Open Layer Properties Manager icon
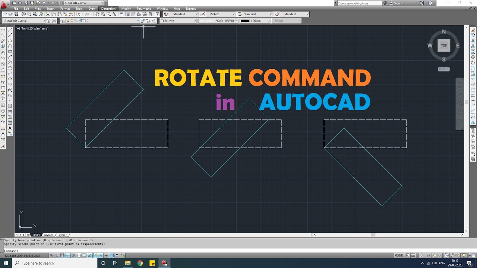The height and width of the screenshot is (268, 477). pyautogui.click(x=63, y=21)
